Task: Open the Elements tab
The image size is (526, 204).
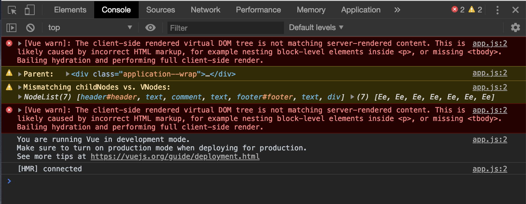Action: pyautogui.click(x=70, y=10)
